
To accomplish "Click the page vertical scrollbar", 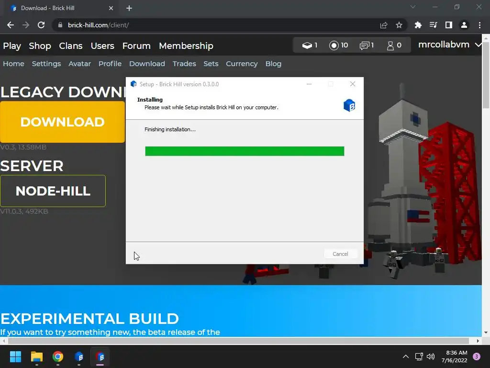I will [x=486, y=75].
